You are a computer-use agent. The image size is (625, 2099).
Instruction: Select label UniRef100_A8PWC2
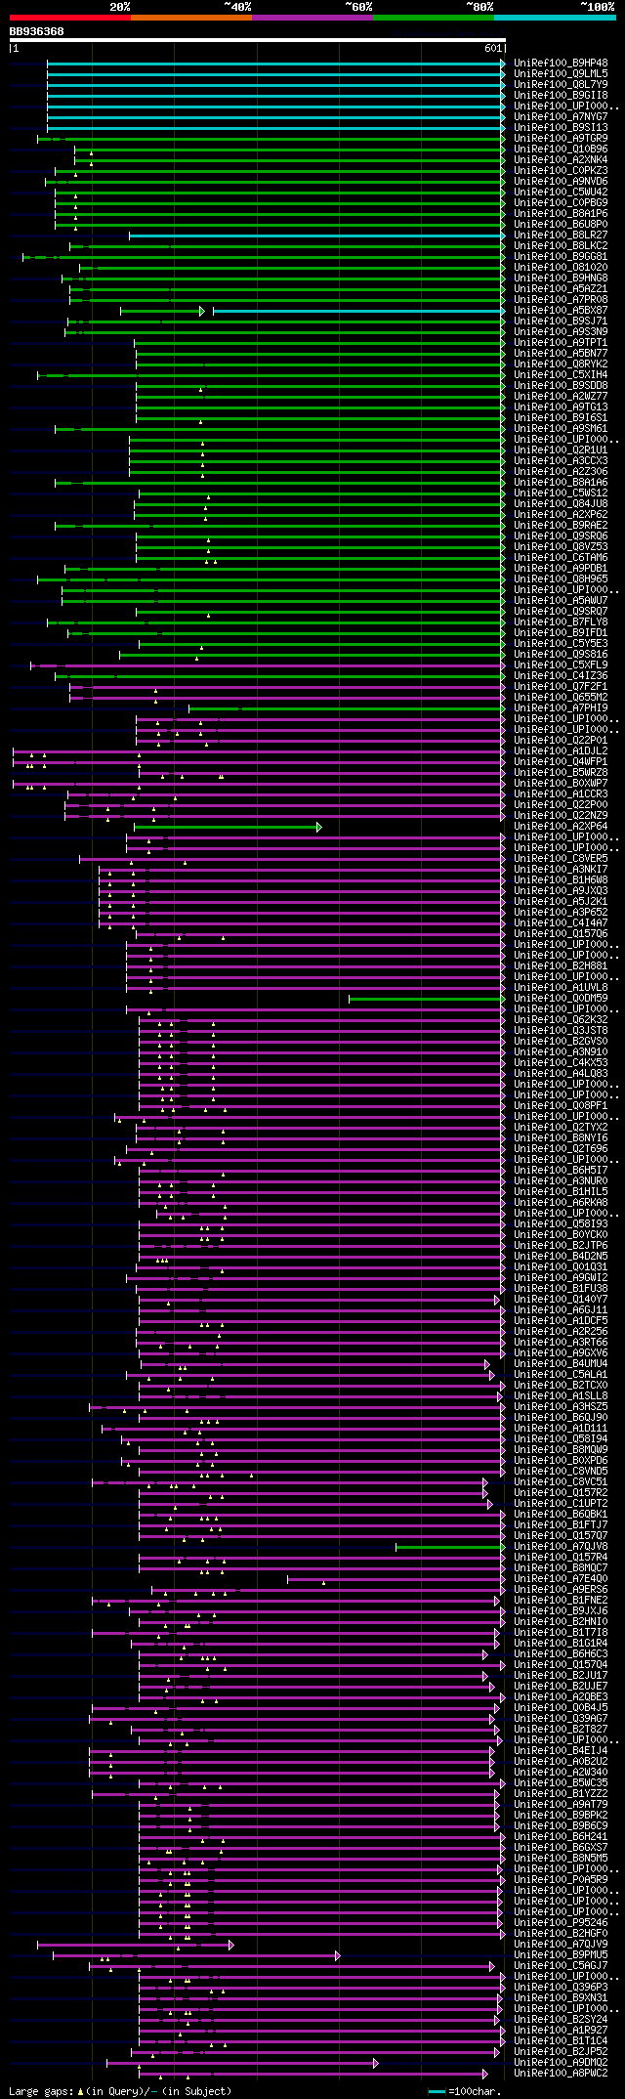pos(561,2074)
